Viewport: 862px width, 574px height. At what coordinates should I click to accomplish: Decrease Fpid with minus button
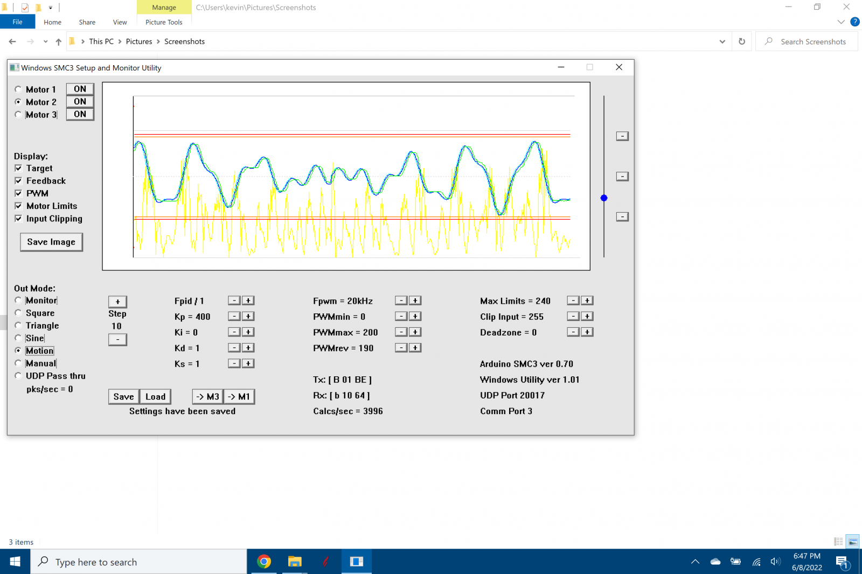(234, 300)
